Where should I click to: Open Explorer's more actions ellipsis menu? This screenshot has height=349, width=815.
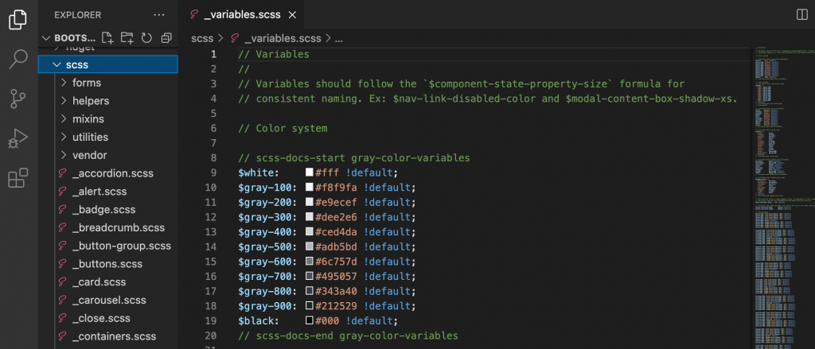click(158, 14)
